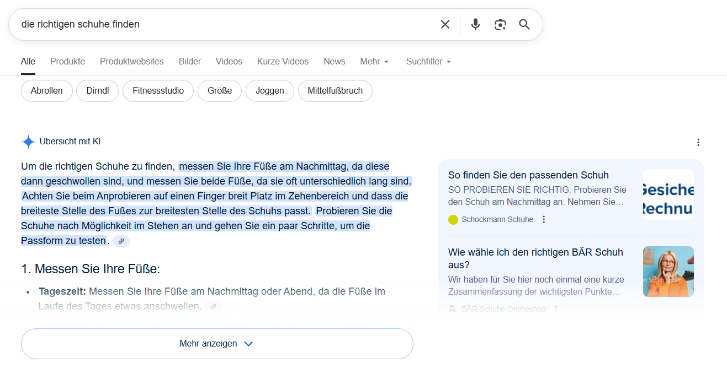Open the Suchfilter dropdown
Screen dimensions: 727x368
pyautogui.click(x=428, y=62)
